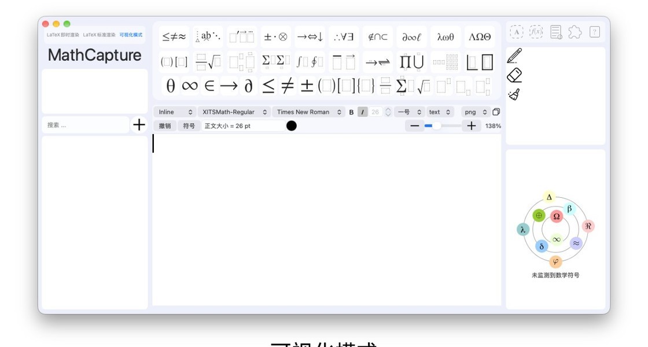Open the Greek uppercase palette ΛΩΘ
Viewport: 648px width, 347px height.
pyautogui.click(x=480, y=37)
